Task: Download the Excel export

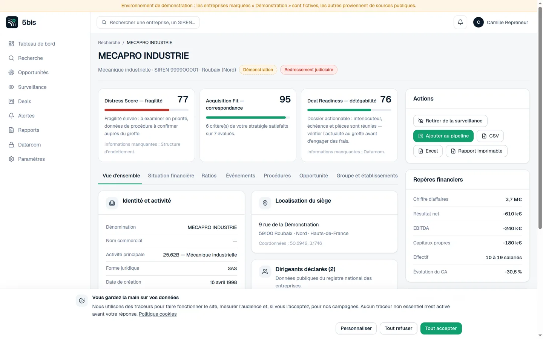Action: pyautogui.click(x=428, y=151)
